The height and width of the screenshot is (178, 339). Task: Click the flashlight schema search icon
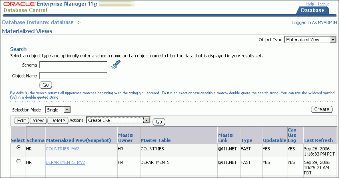[116, 65]
